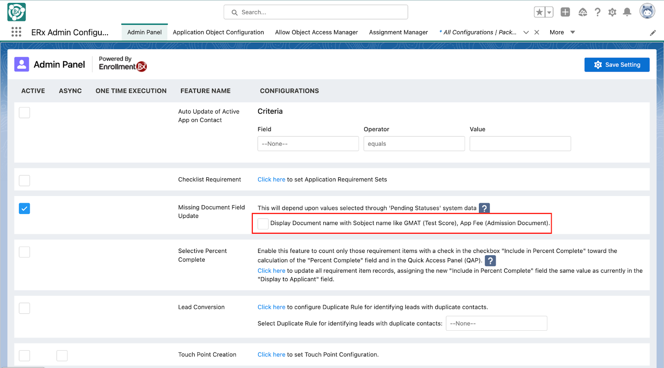
Task: Click the help icon beside Pending Statuses text
Action: [484, 208]
